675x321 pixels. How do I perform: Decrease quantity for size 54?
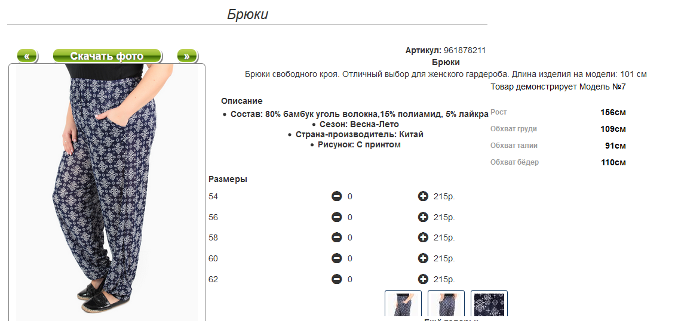(337, 196)
